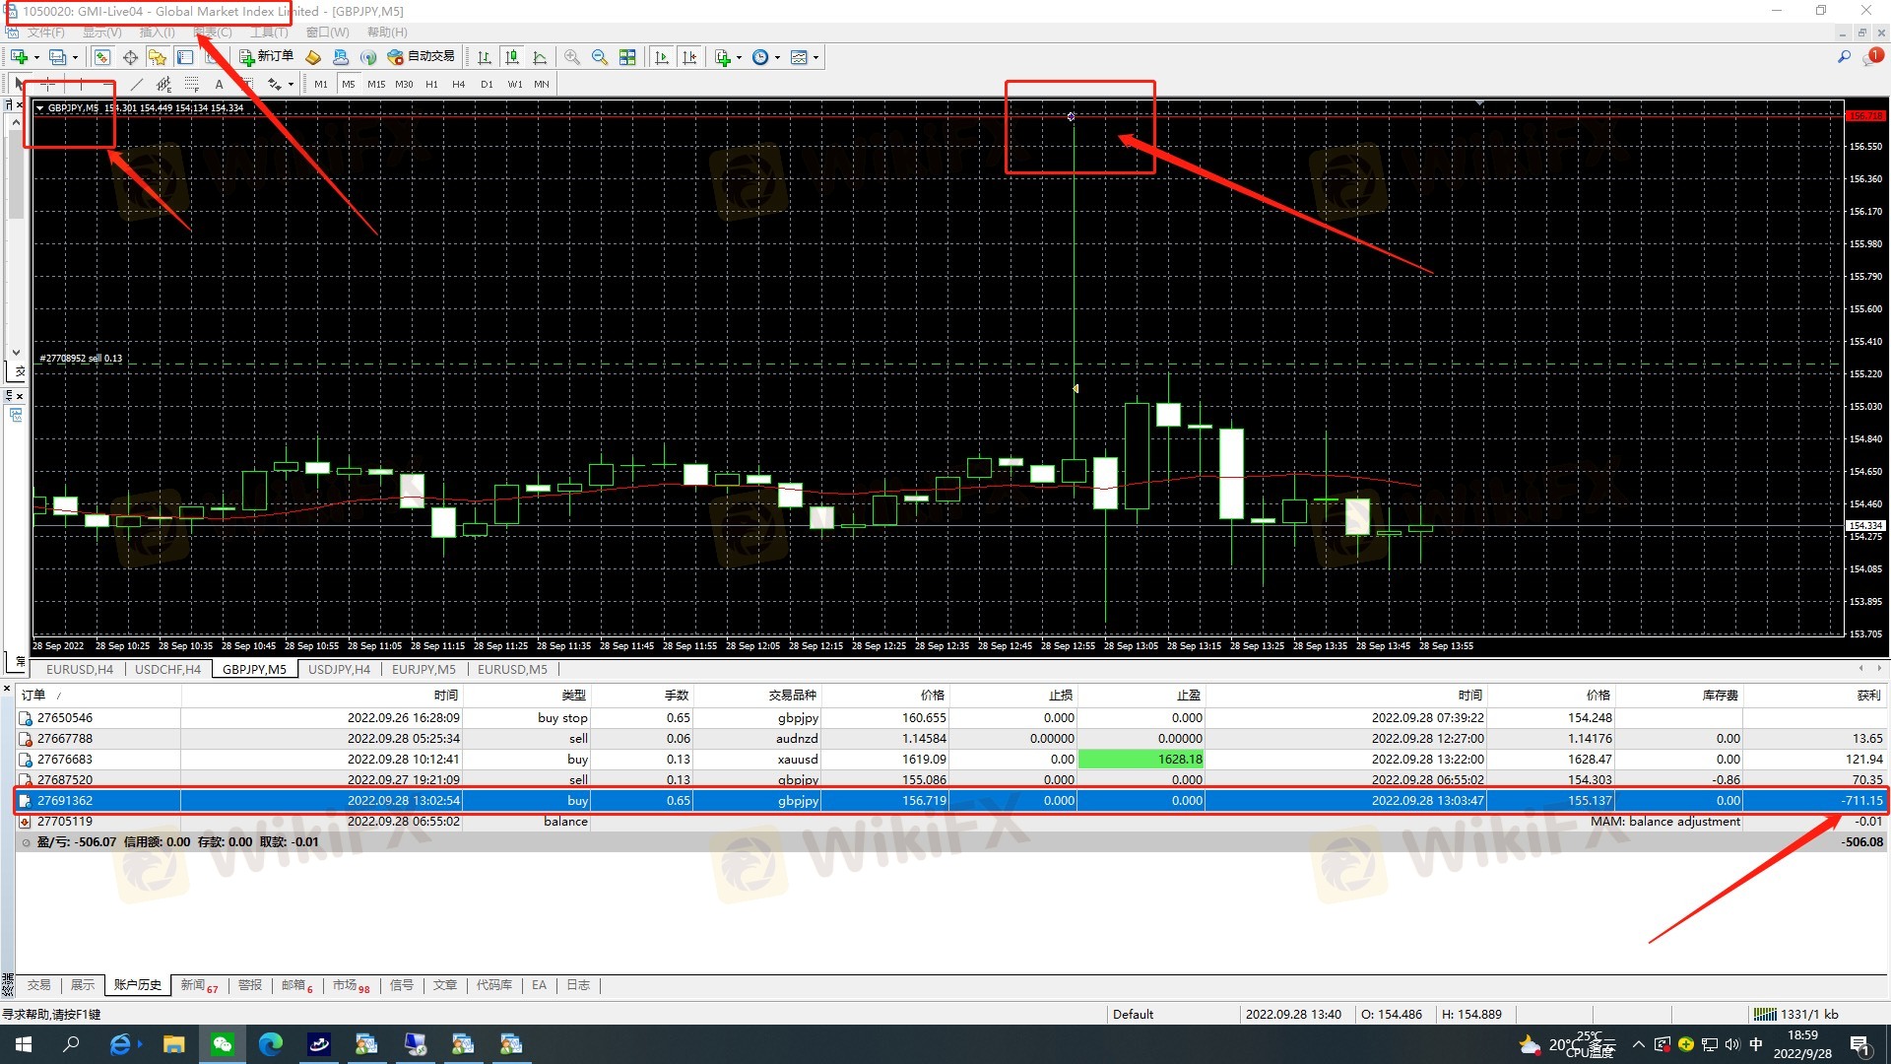Open the 帮助(H) menu
Viewport: 1891px width, 1064px height.
[386, 33]
